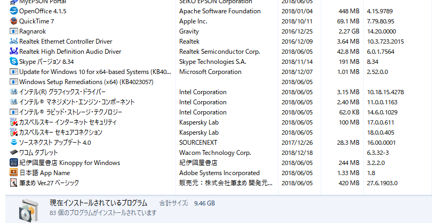
Task: Click the 合計サイズ 9.46 GB value
Action: 204,203
